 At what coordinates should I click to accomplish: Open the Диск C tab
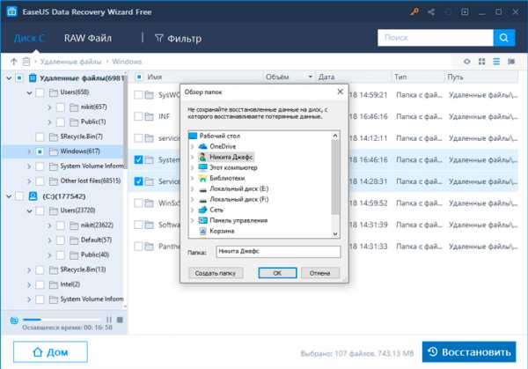click(x=29, y=38)
